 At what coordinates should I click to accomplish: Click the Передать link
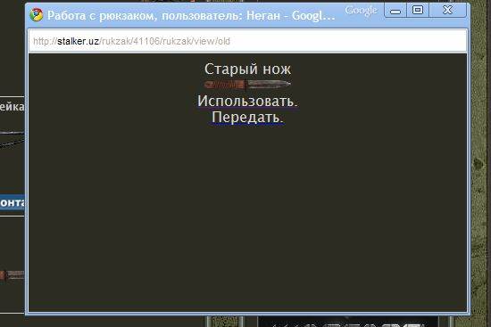coord(247,118)
